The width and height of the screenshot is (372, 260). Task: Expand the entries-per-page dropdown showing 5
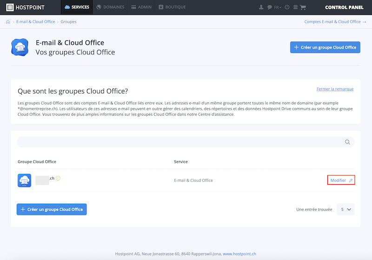pyautogui.click(x=345, y=209)
